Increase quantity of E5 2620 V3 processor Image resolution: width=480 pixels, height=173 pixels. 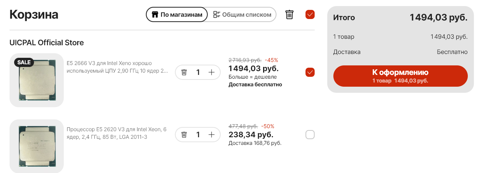pos(212,135)
